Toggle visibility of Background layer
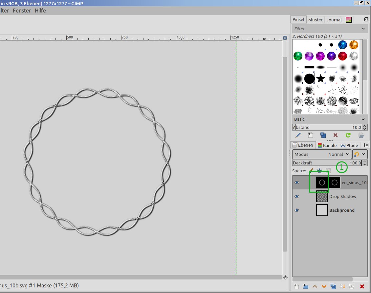 coord(297,210)
